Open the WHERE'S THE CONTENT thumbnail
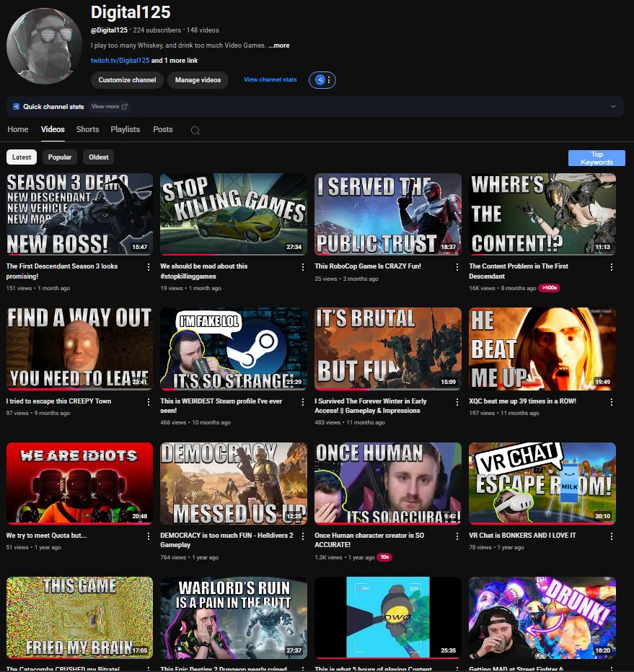Screen dimensions: 634x672 pos(542,214)
